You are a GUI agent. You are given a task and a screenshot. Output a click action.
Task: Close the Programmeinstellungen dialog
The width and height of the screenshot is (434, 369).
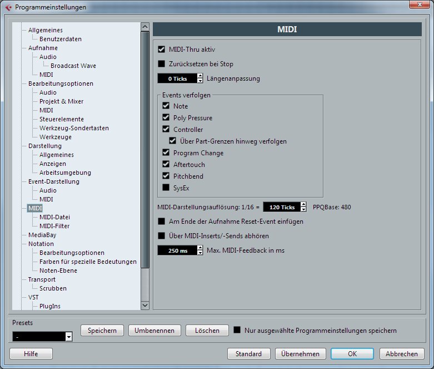420,4
